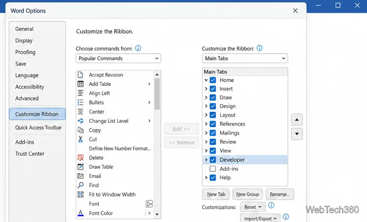Click the info icon beside Choose commands from

click(138, 48)
